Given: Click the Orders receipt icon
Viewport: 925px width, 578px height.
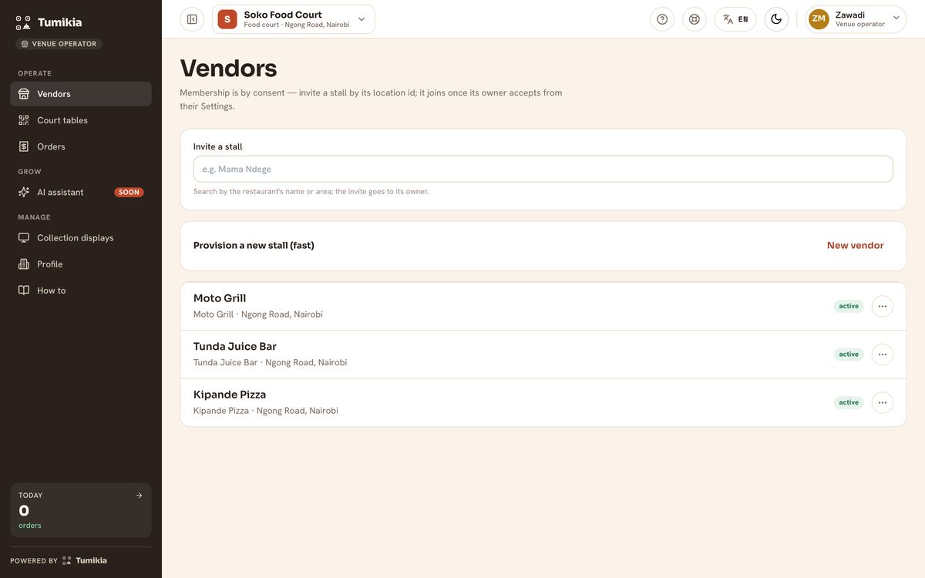Looking at the screenshot, I should click(24, 146).
